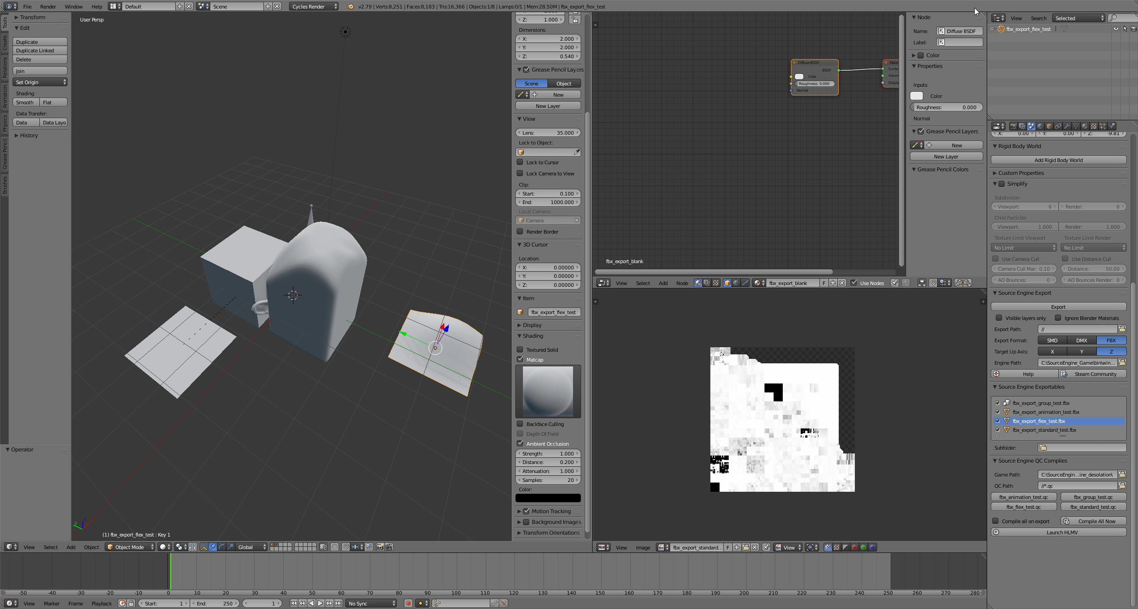
Task: Select the Particles properties icon
Action: click(x=1102, y=126)
